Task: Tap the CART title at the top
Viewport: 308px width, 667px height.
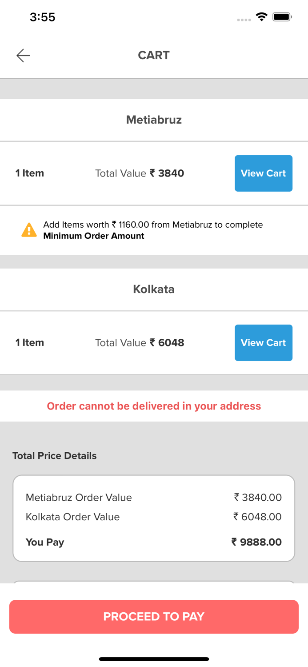Action: point(154,55)
